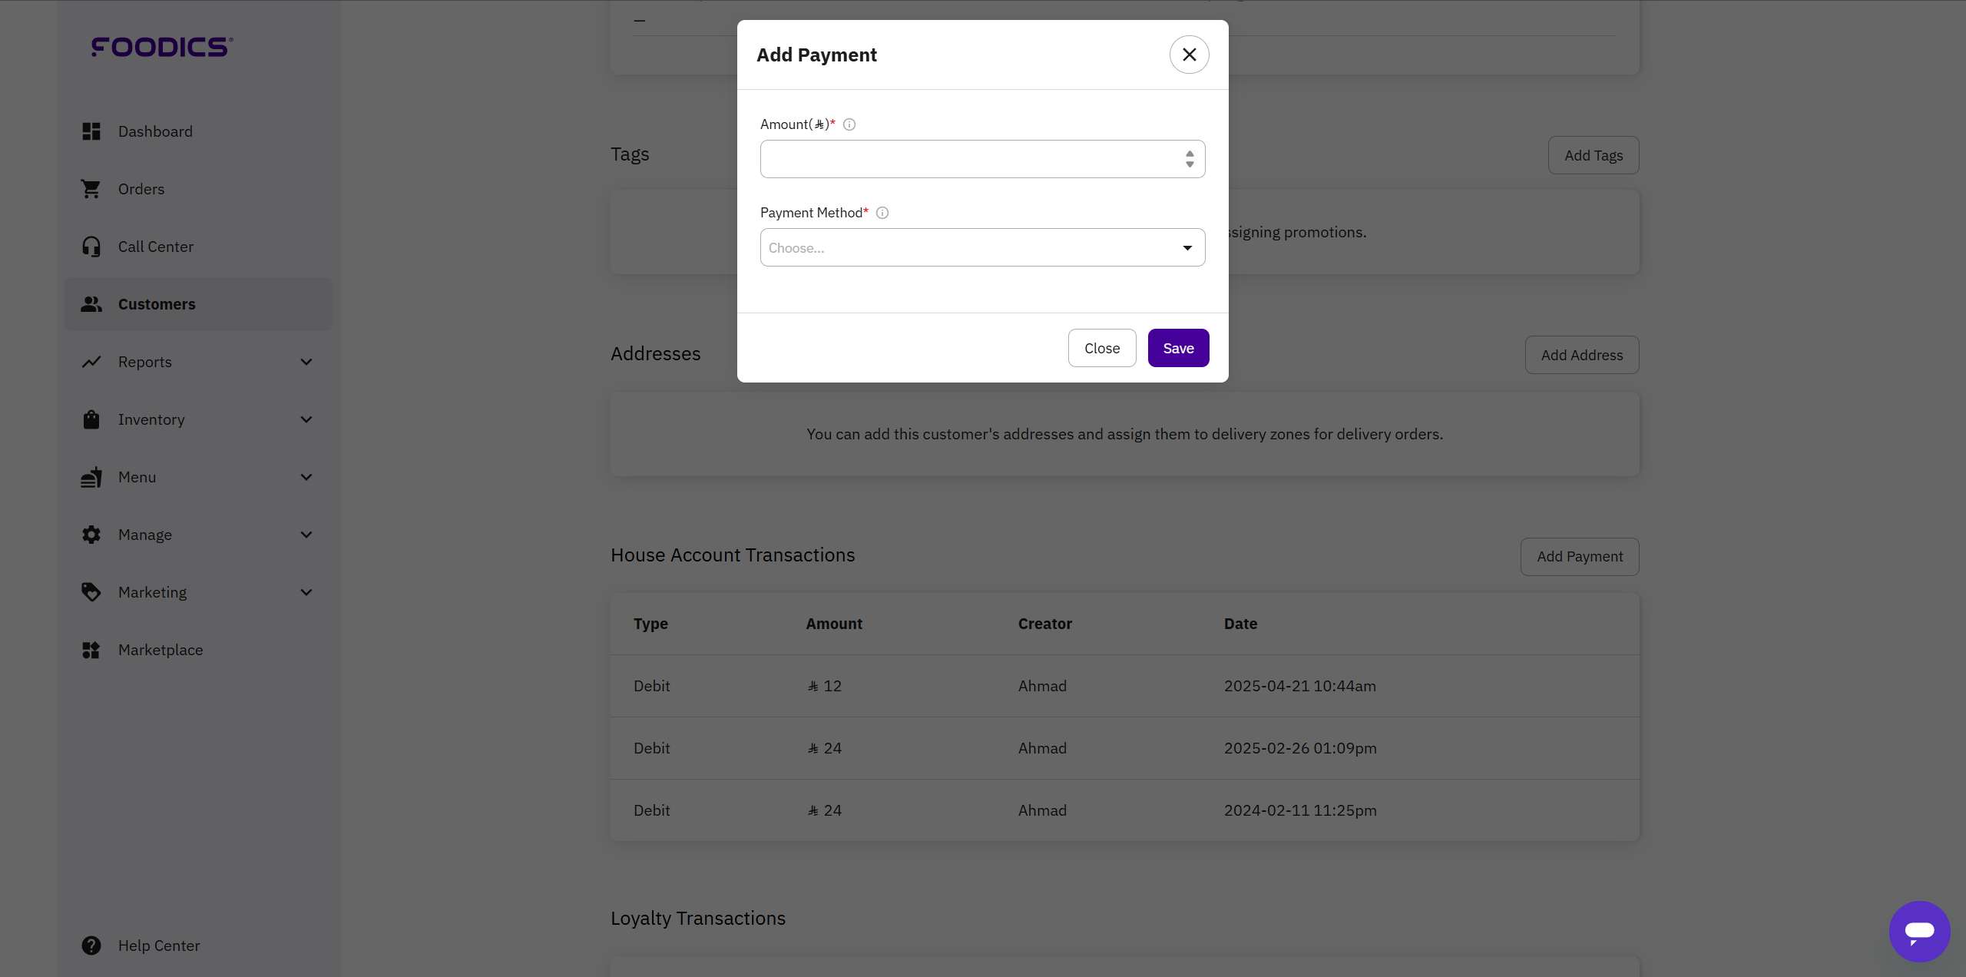This screenshot has height=977, width=1966.
Task: Expand the Inventory menu chevron
Action: coord(306,419)
